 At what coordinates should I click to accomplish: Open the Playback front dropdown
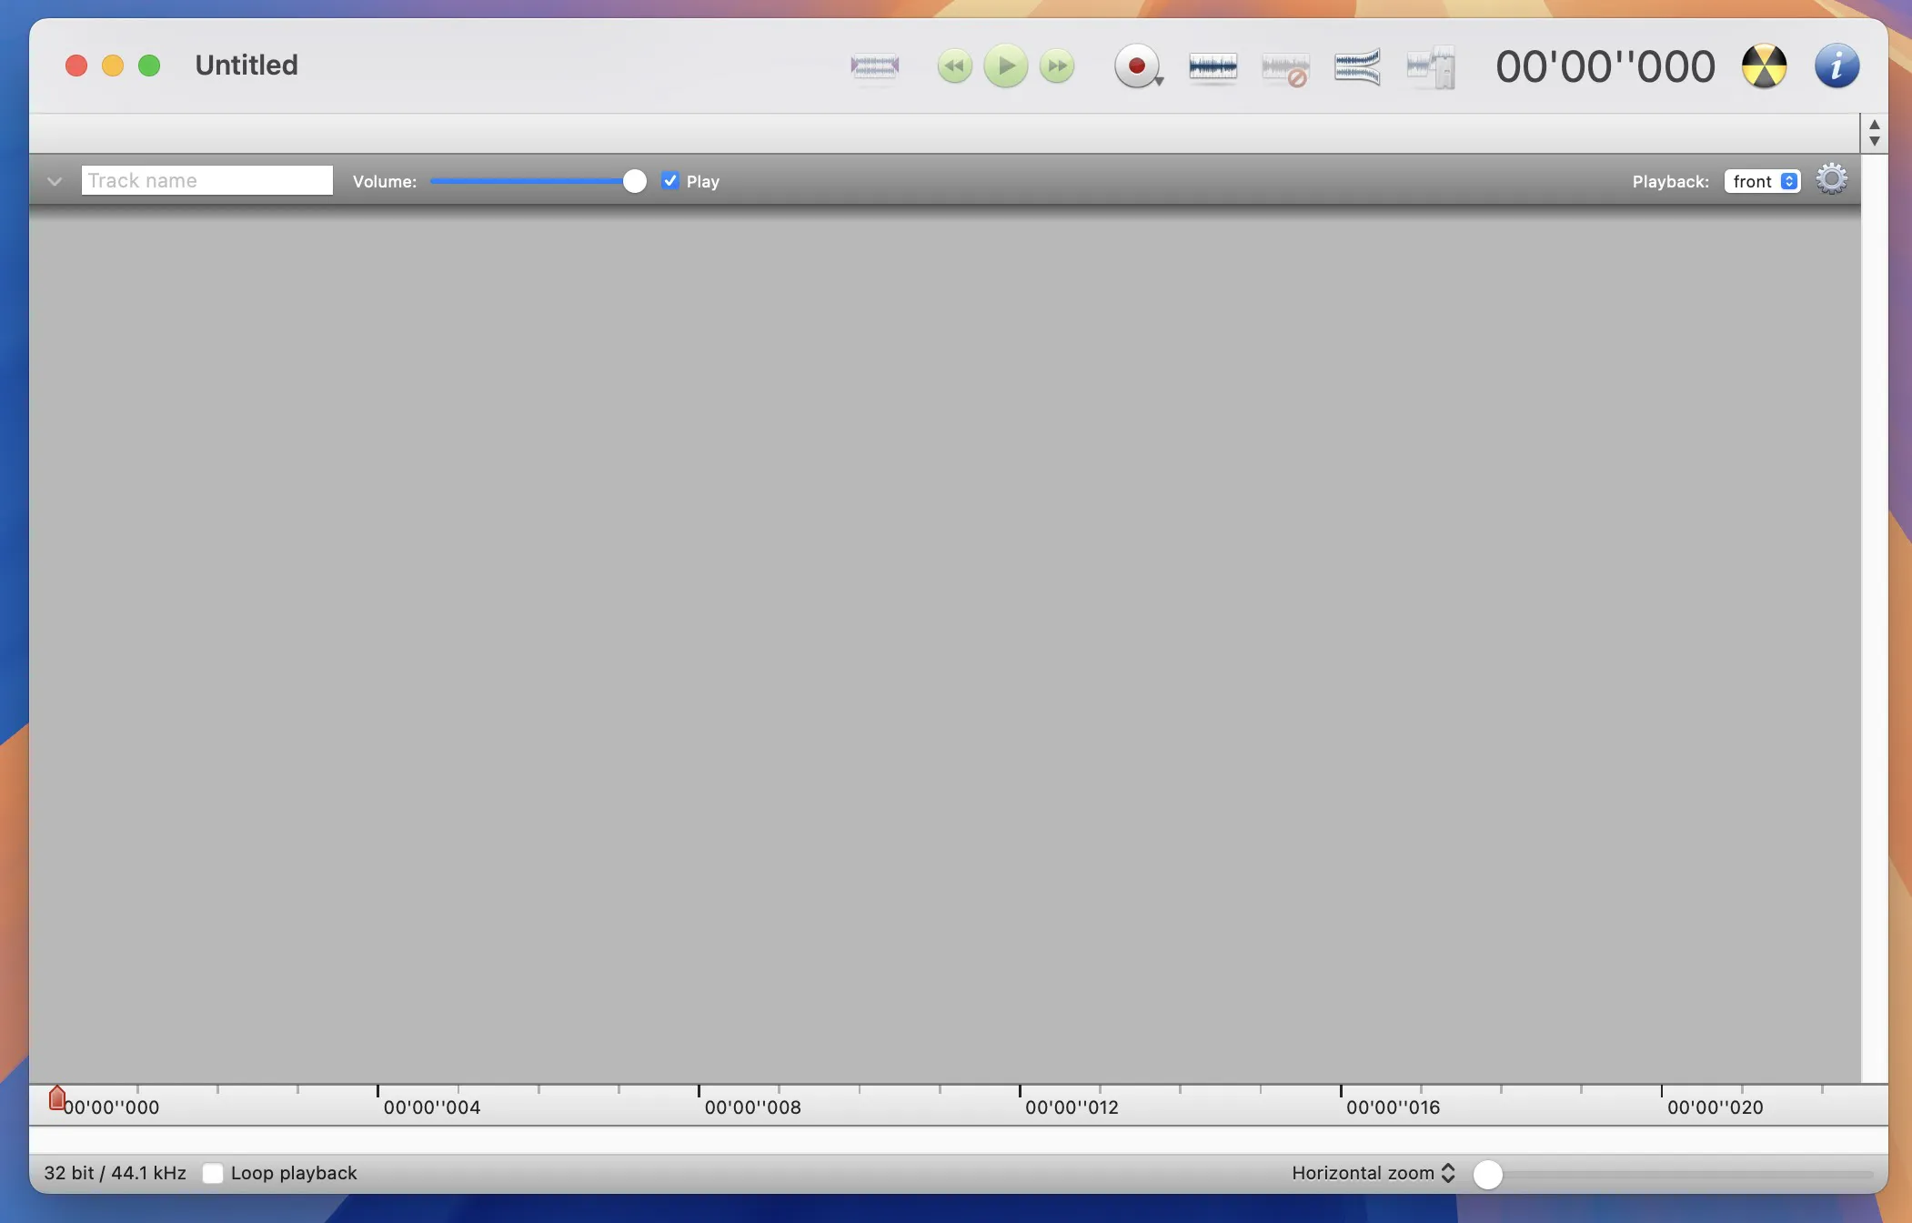pyautogui.click(x=1762, y=181)
